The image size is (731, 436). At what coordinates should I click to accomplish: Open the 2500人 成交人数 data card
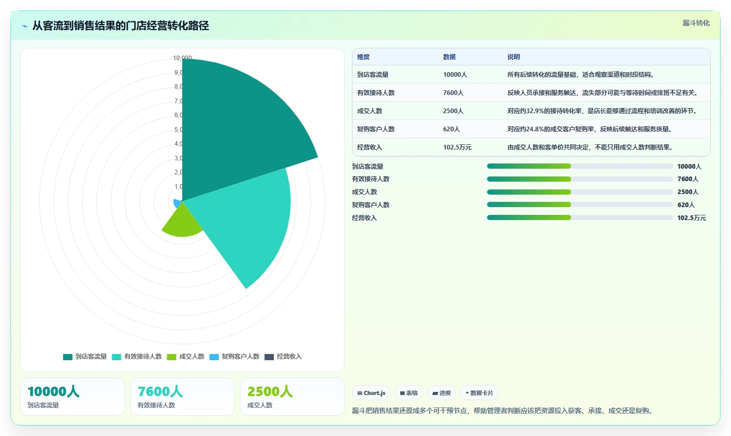pos(292,397)
